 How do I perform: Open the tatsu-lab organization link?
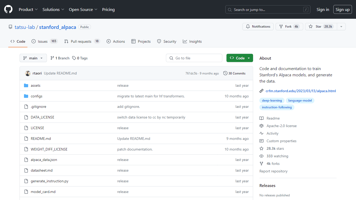pos(25,27)
